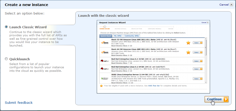Viewport: 236px width, 111px height.
Task: Click the Quicklaunch label text
Action: 19,59
